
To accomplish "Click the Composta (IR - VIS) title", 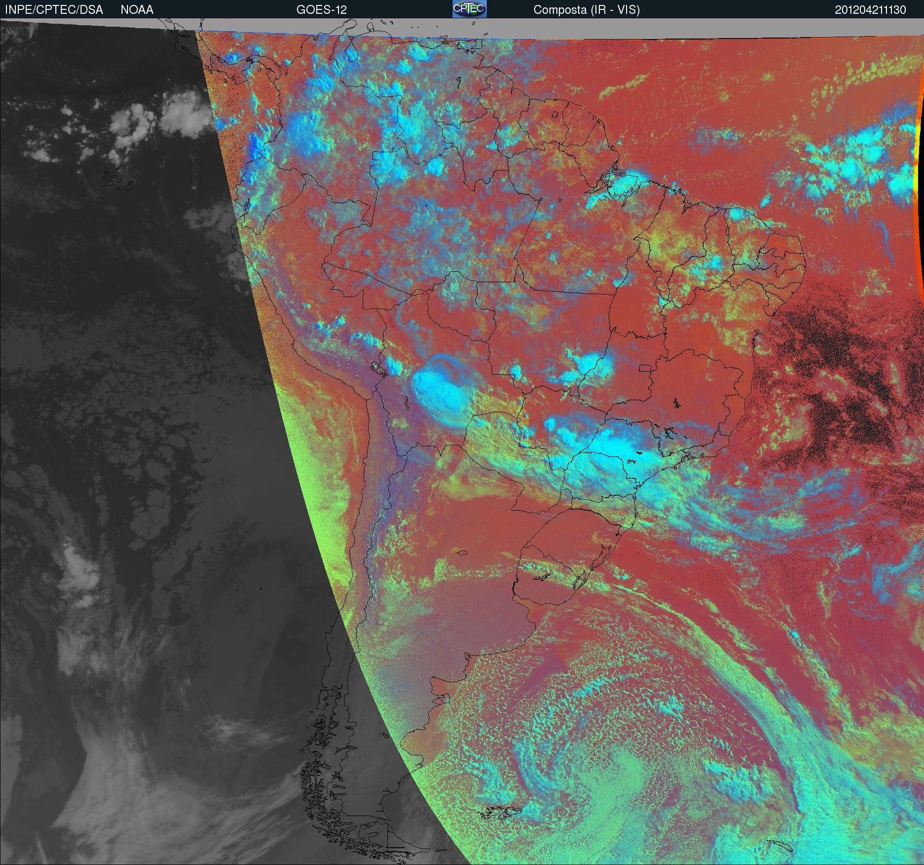I will point(587,10).
